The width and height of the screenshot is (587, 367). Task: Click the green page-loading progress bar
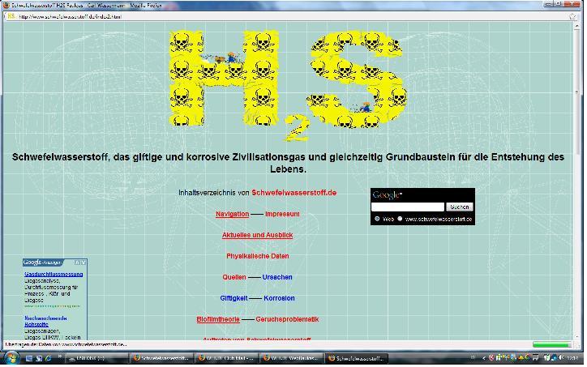tap(551, 344)
